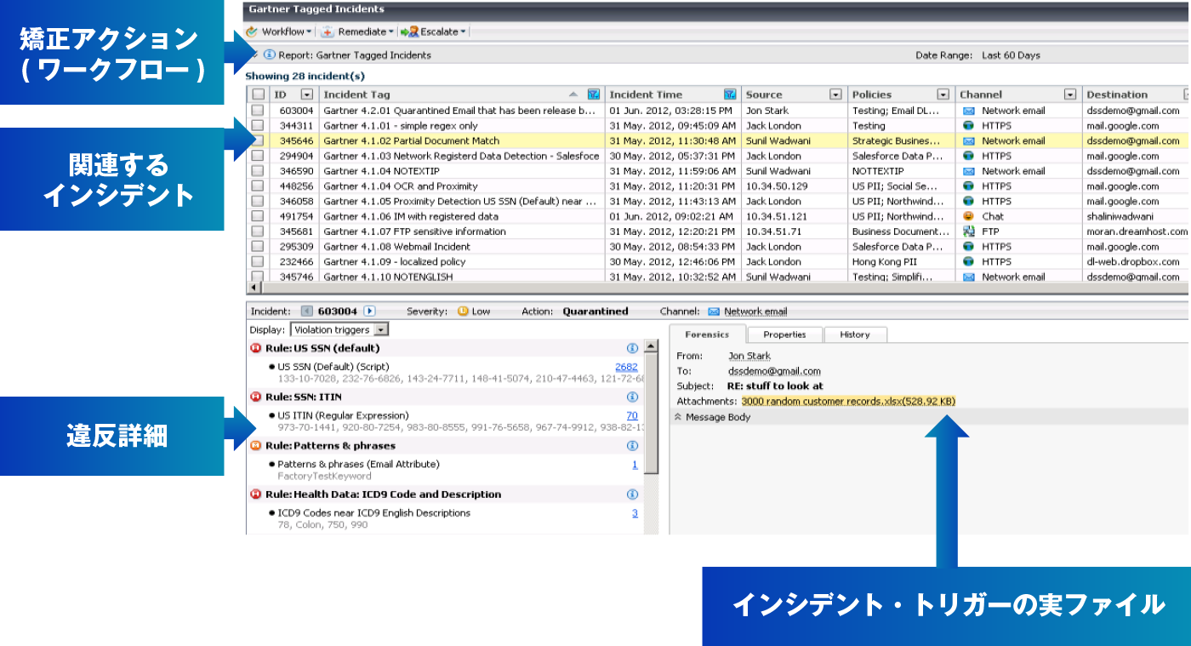
Task: Click the red severity icon of Rule: US SSN
Action: pos(256,348)
